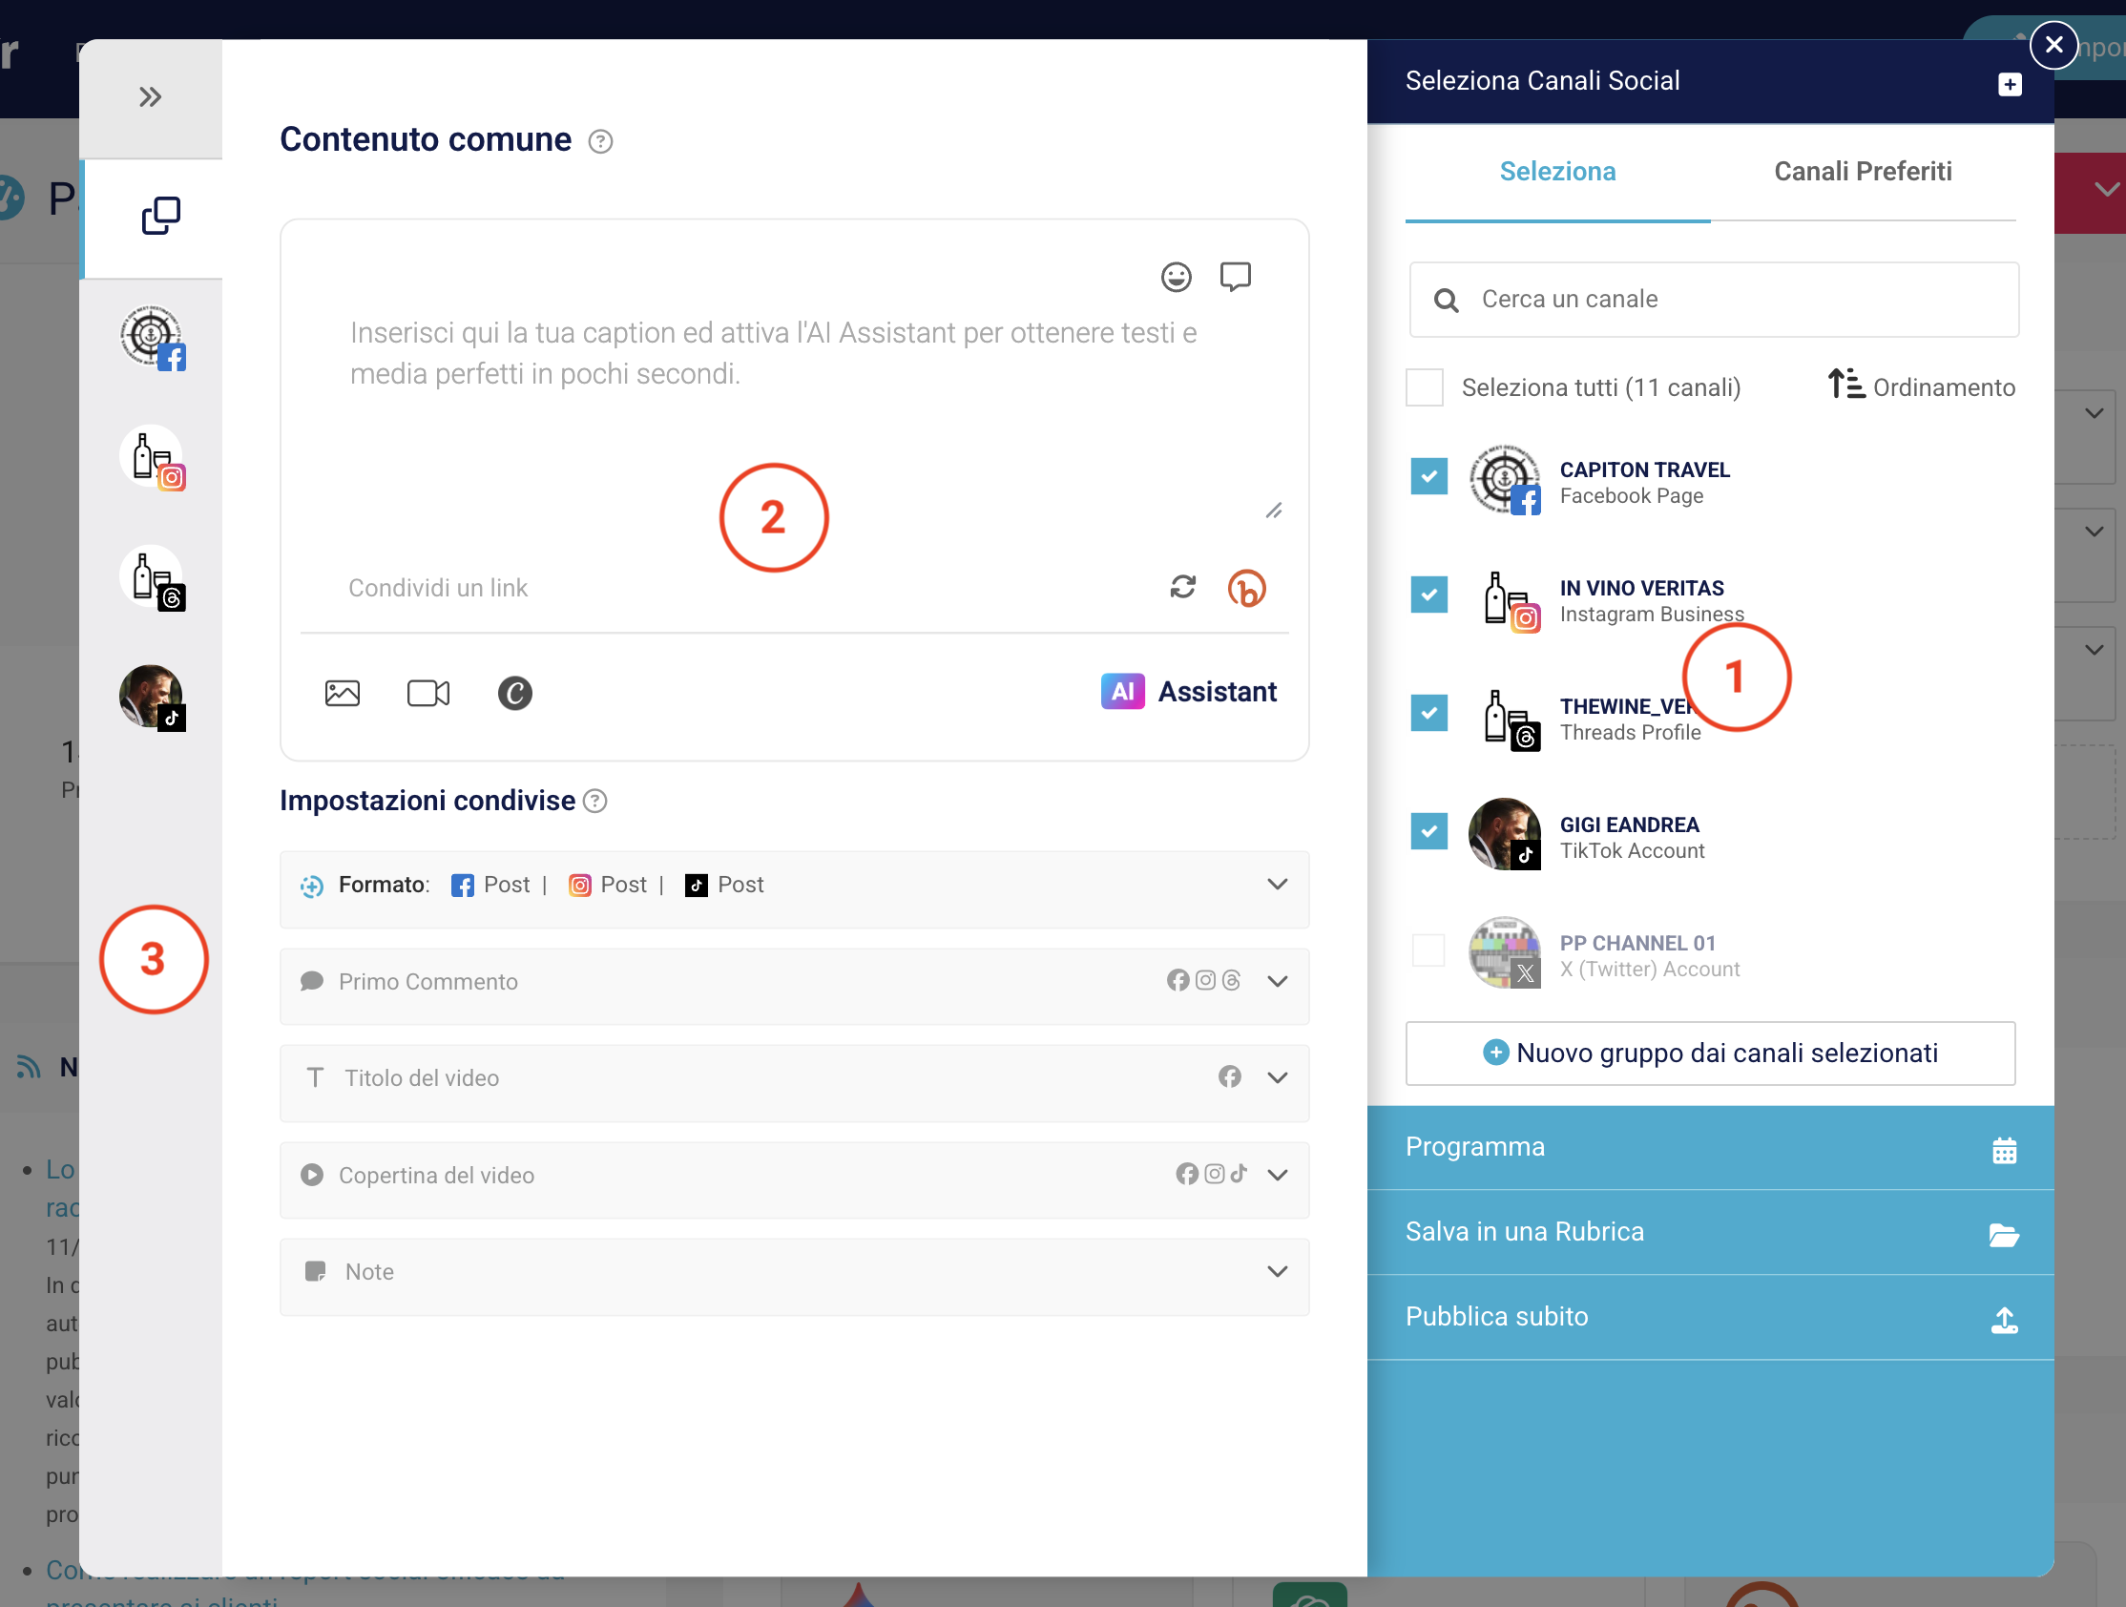Expand the Note section
Screen dimensions: 2126x1607
[1277, 1271]
